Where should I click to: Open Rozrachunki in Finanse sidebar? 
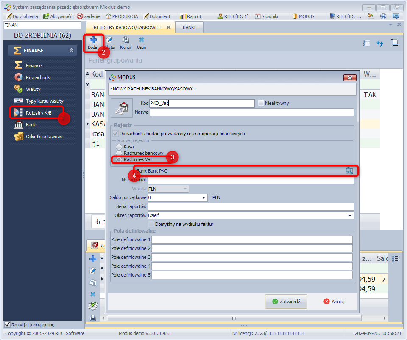click(x=38, y=77)
